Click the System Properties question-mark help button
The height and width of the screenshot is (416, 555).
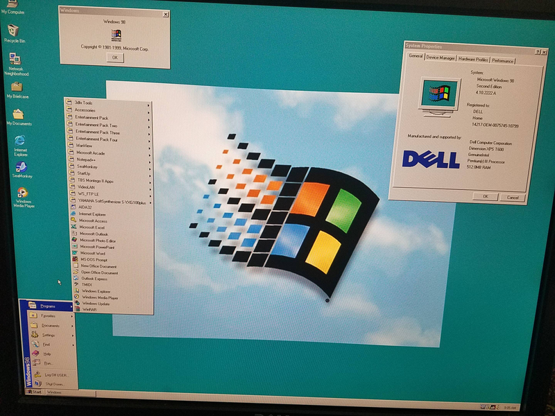(538, 52)
